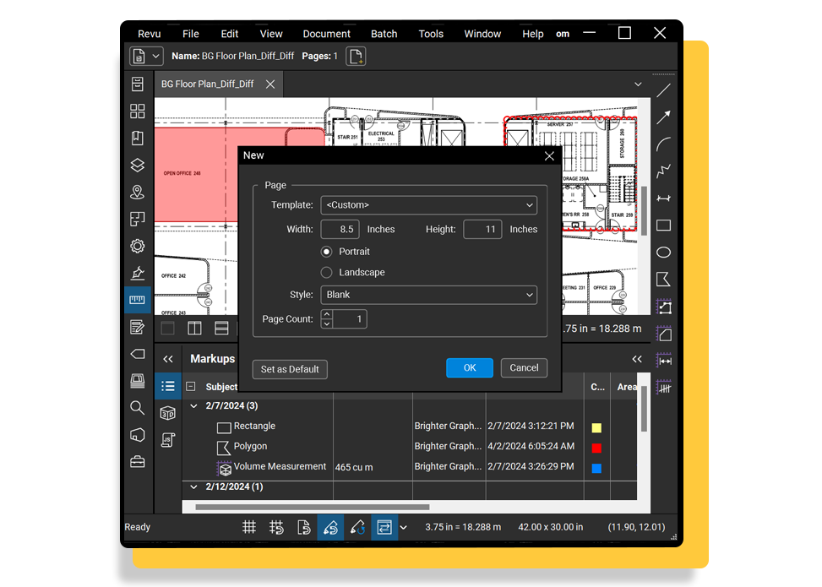Screen dimensions: 822x587
Task: Open the Forms panel icon
Action: pos(138,327)
